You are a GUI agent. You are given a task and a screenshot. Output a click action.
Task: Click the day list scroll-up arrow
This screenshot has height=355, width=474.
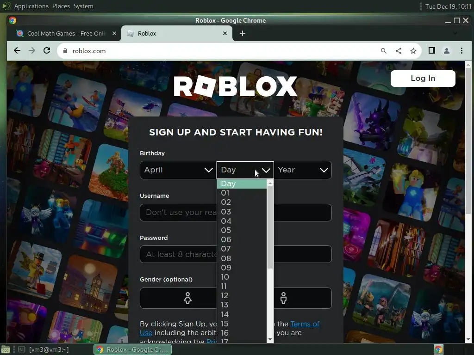pos(270,183)
